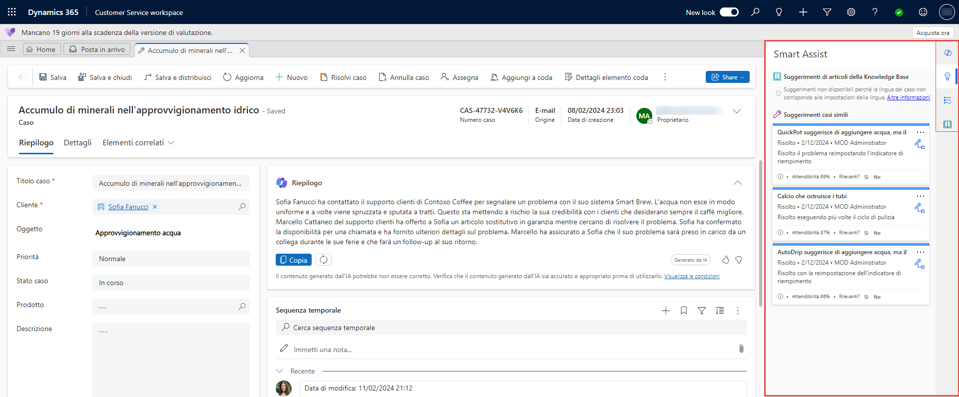The width and height of the screenshot is (959, 397).
Task: Open the user account avatar
Action: pos(947,12)
